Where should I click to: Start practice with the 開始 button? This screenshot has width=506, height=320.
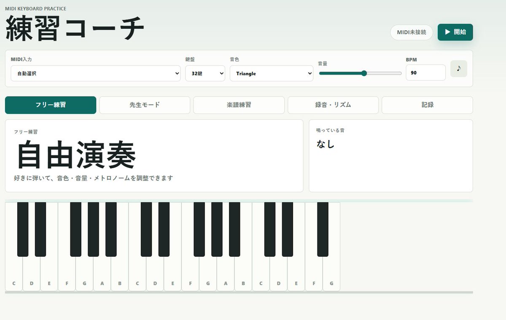tap(455, 32)
